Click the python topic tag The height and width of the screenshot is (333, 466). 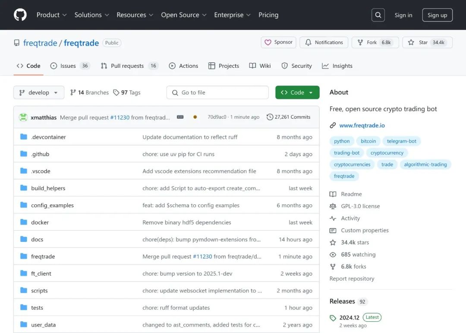342,141
